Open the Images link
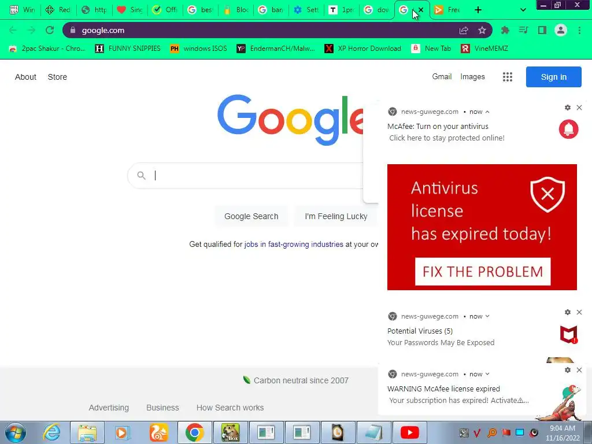This screenshot has height=444, width=592. 472,77
